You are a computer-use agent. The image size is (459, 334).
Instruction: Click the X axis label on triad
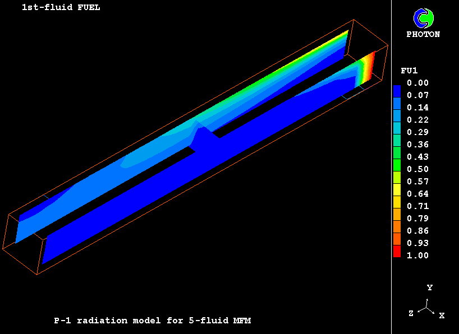(442, 316)
